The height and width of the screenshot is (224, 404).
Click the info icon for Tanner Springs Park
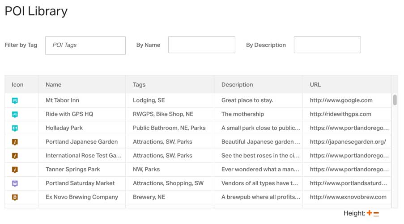[x=15, y=170]
